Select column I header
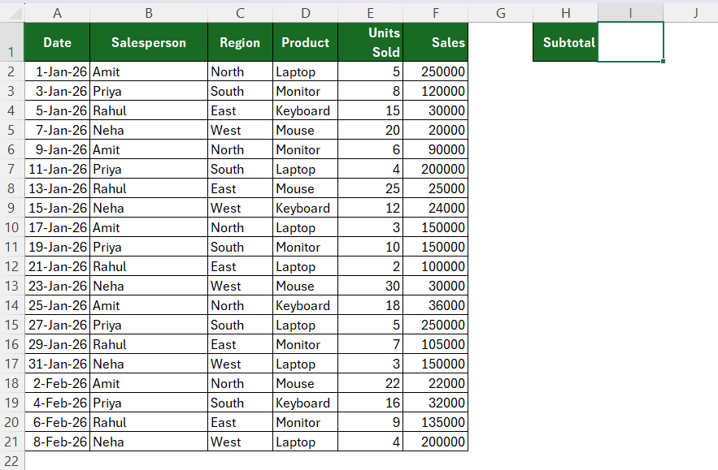The width and height of the screenshot is (718, 470). (x=630, y=13)
